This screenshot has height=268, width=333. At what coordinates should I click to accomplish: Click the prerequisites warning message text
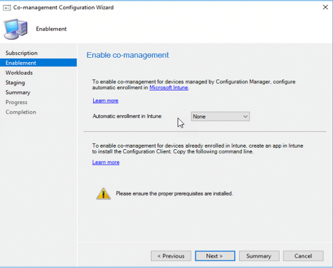174,194
